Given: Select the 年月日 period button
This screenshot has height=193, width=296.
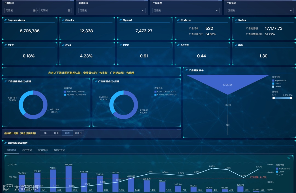Looking at the screenshot, I should (x=78, y=133).
